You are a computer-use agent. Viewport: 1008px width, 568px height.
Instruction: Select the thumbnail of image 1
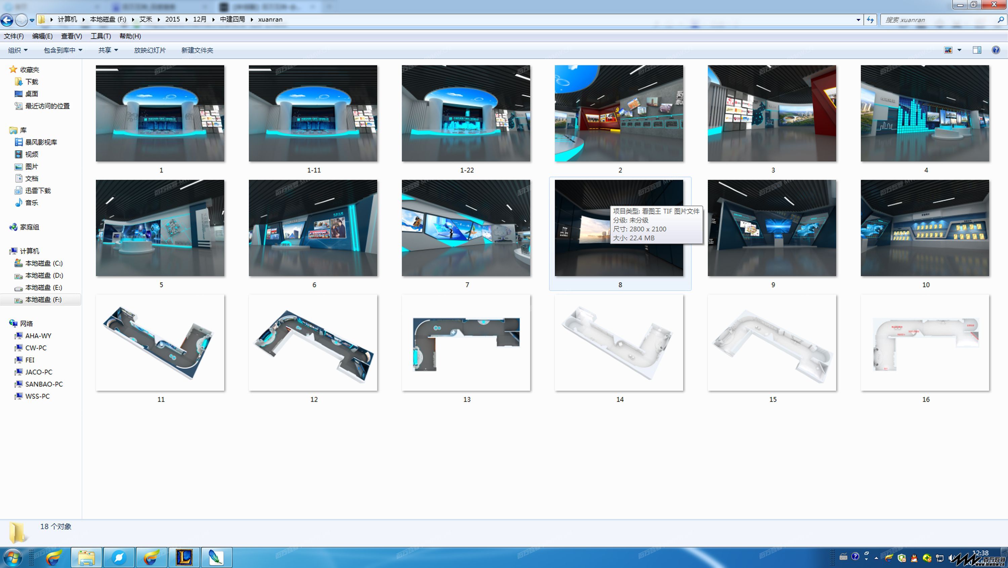[x=160, y=114]
